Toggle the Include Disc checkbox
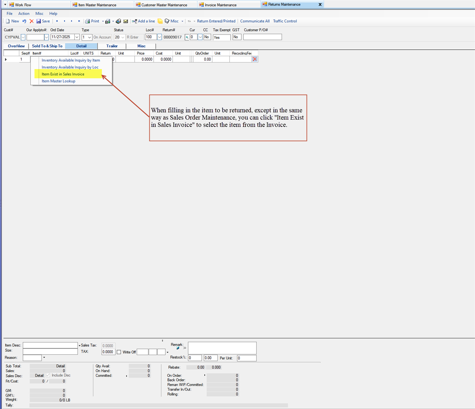 pos(48,375)
